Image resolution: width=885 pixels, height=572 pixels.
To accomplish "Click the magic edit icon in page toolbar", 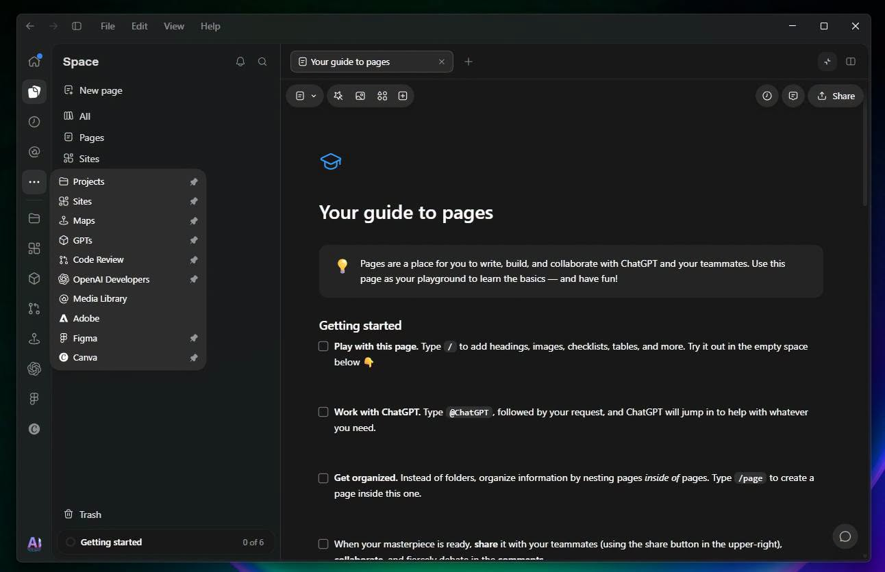I will [338, 96].
